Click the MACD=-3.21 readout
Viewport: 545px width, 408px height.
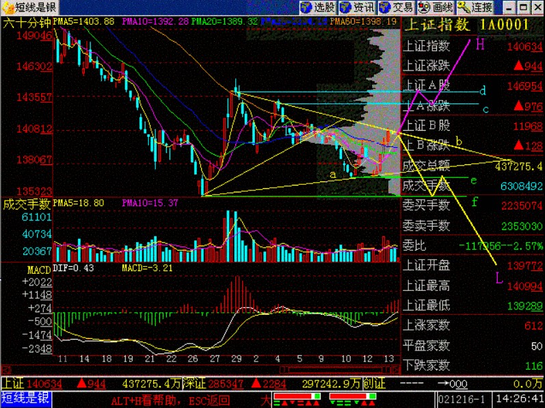click(148, 268)
